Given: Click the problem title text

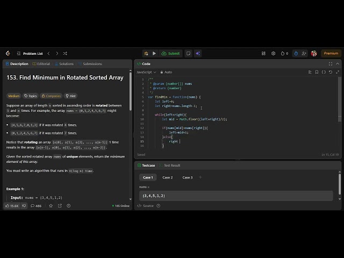Looking at the screenshot, I should point(65,77).
